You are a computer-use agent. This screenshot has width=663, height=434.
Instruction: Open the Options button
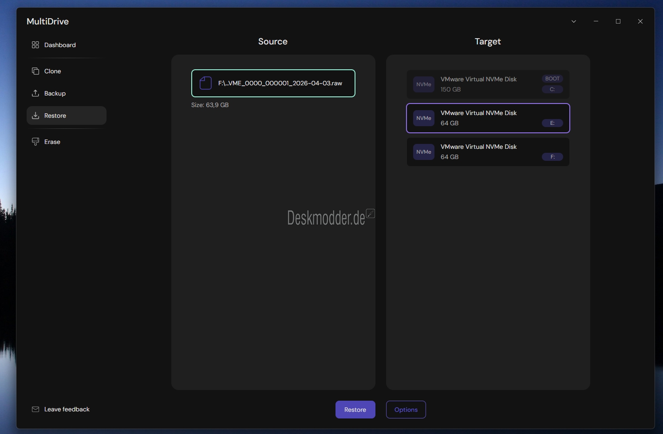pyautogui.click(x=406, y=410)
